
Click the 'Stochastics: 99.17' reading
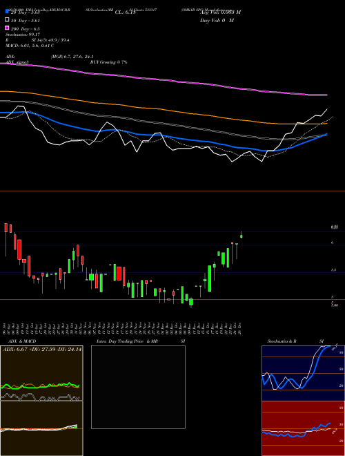(x=23, y=35)
